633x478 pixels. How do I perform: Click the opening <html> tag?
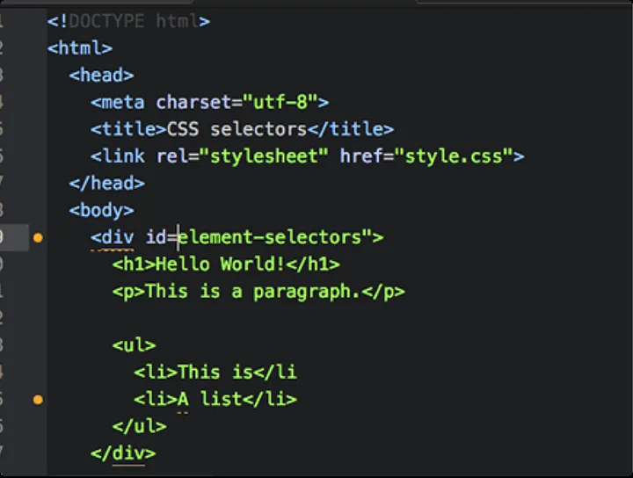click(80, 48)
